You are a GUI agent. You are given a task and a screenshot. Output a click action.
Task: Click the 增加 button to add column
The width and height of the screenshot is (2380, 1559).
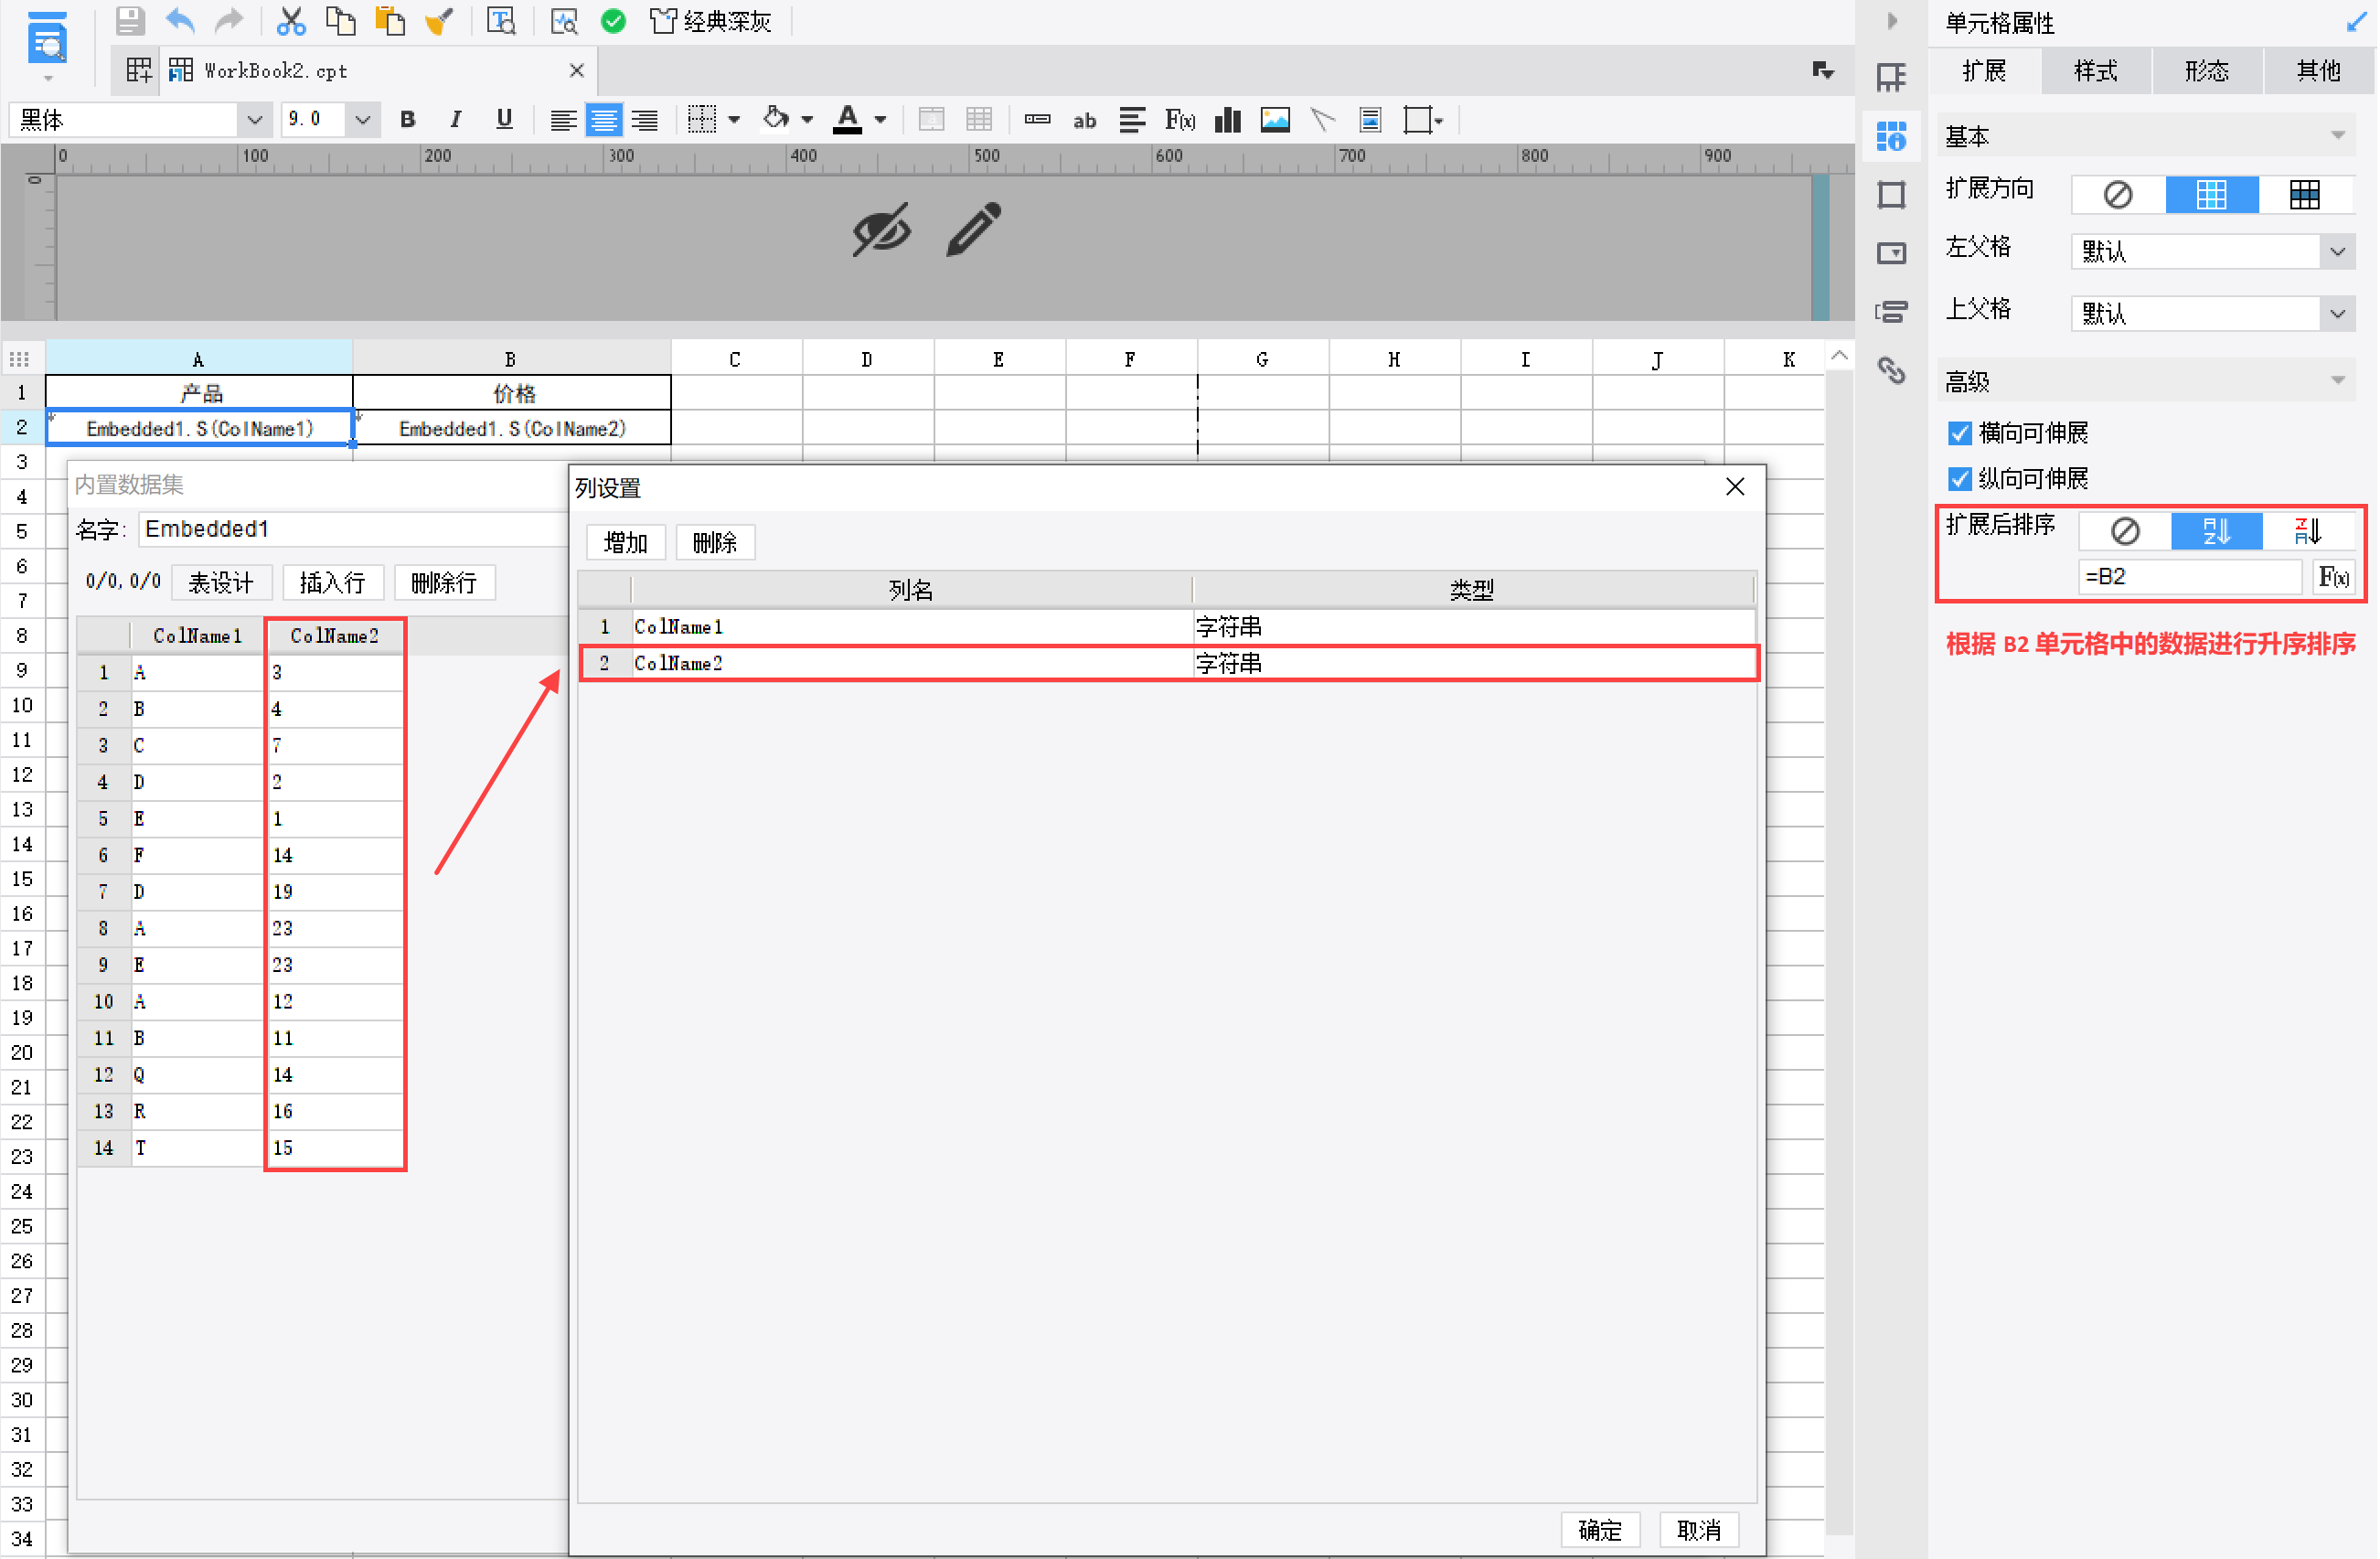point(625,542)
